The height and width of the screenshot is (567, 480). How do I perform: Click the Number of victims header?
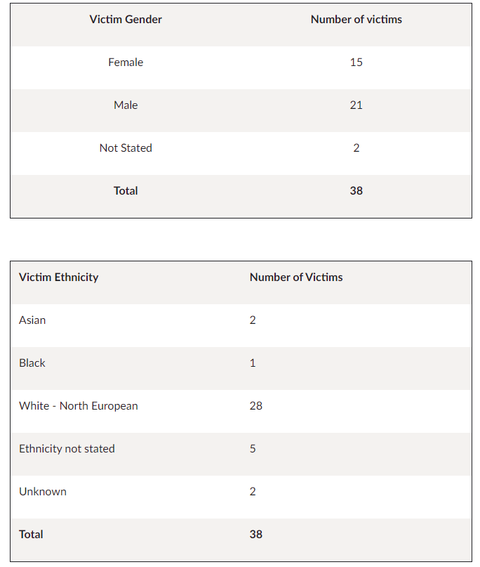pyautogui.click(x=356, y=20)
